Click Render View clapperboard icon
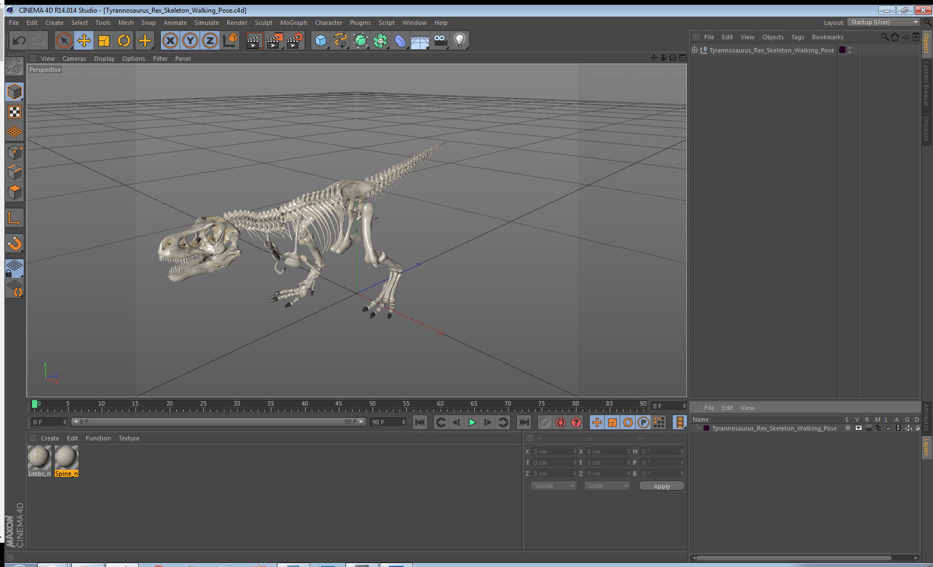 (x=254, y=40)
